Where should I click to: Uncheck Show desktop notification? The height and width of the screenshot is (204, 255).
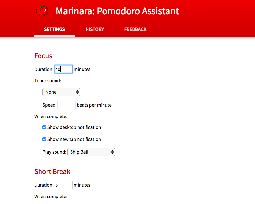tap(44, 127)
